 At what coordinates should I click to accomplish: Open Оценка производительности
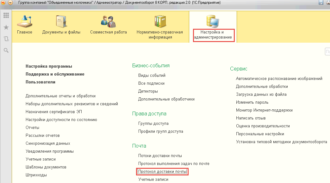(263, 126)
